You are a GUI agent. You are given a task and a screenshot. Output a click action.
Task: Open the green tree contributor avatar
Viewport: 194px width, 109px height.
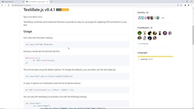pyautogui.click(x=139, y=33)
